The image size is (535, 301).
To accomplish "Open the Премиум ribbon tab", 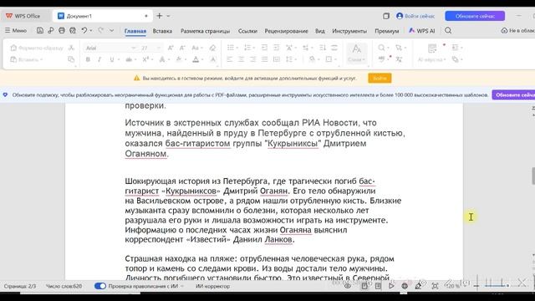I will tap(386, 31).
